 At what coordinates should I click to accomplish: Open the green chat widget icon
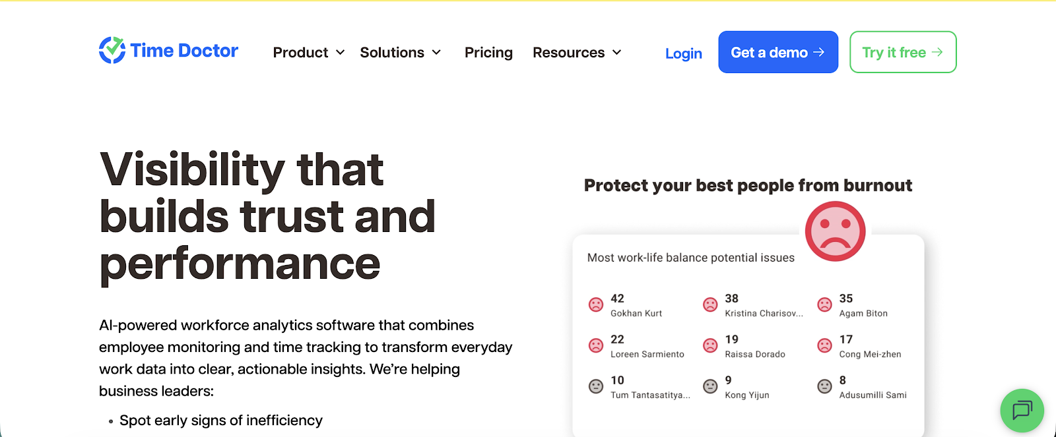[x=1022, y=410]
